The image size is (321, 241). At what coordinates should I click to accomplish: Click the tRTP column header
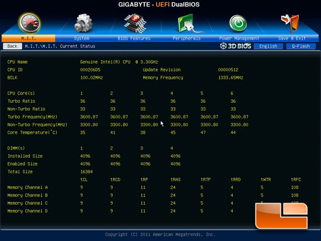[205, 180]
